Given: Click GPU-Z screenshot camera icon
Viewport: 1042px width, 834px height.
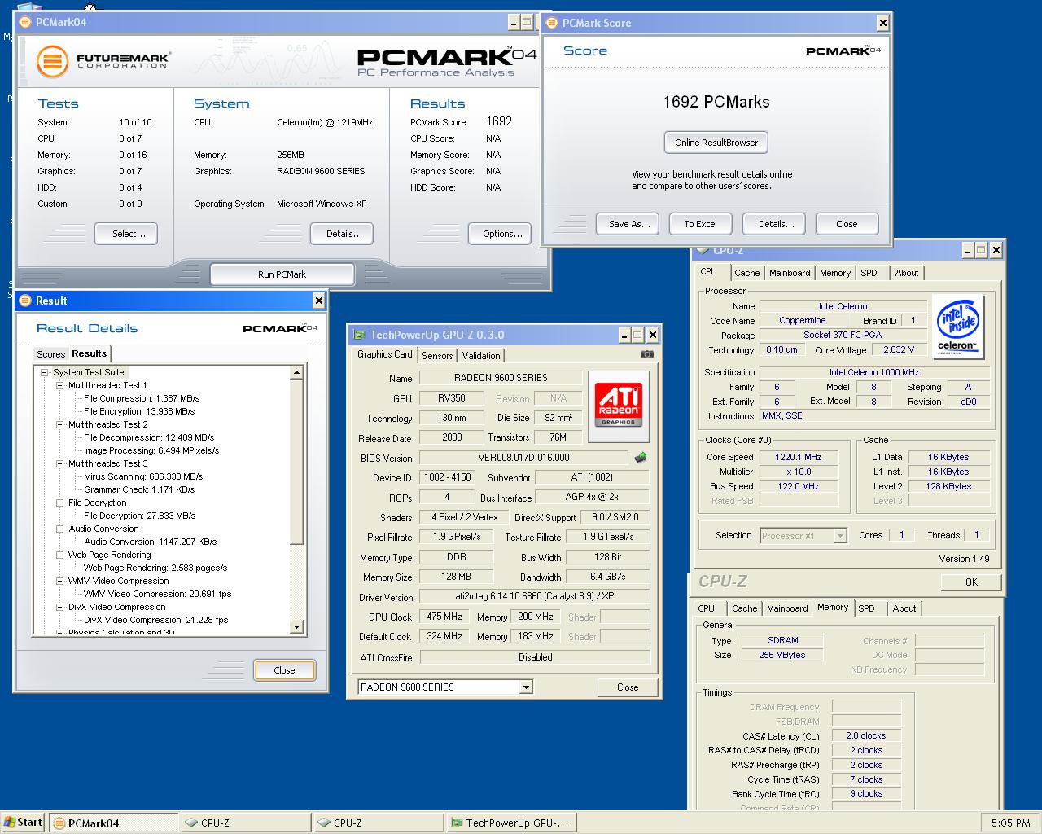Looking at the screenshot, I should pyautogui.click(x=646, y=354).
